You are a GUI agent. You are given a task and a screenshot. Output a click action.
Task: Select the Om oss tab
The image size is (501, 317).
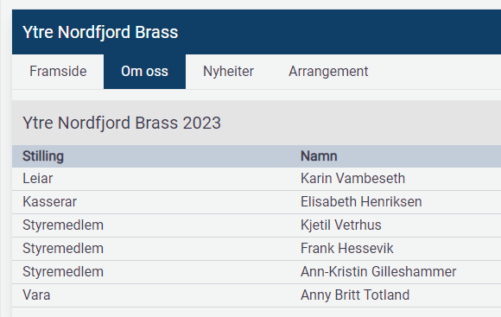144,72
